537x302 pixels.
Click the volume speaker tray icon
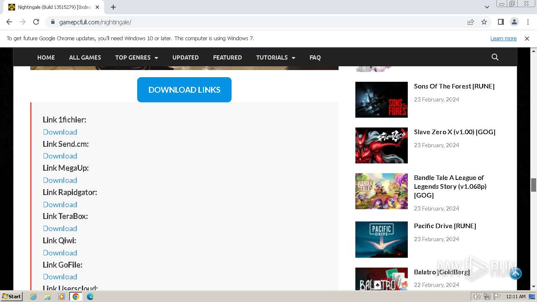(477, 297)
